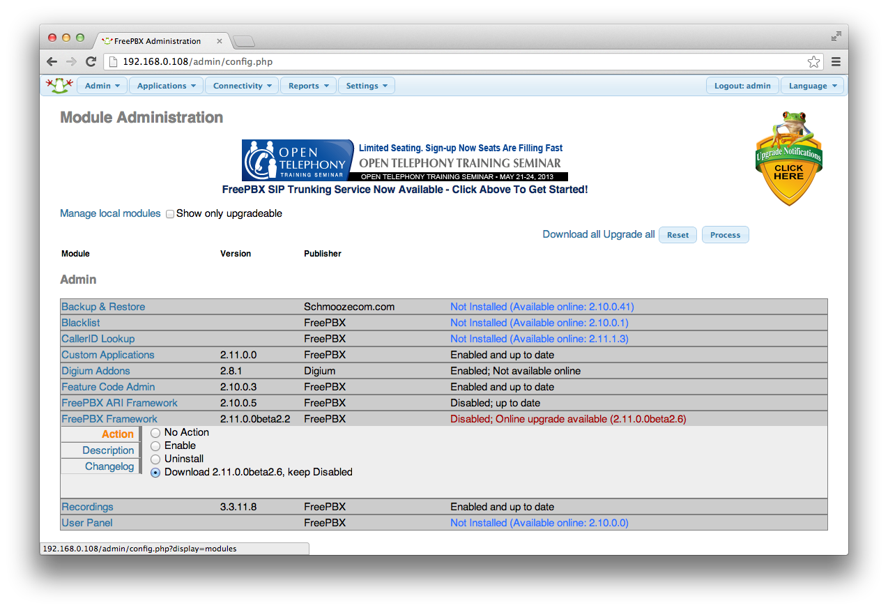Toggle fullscreen with the window expand arrows

click(836, 36)
